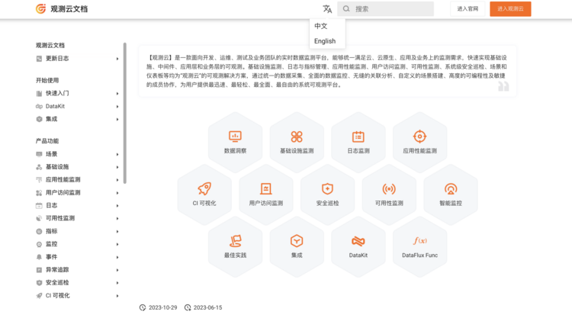Select 中文 from language menu
Image resolution: width=572 pixels, height=318 pixels.
321,26
